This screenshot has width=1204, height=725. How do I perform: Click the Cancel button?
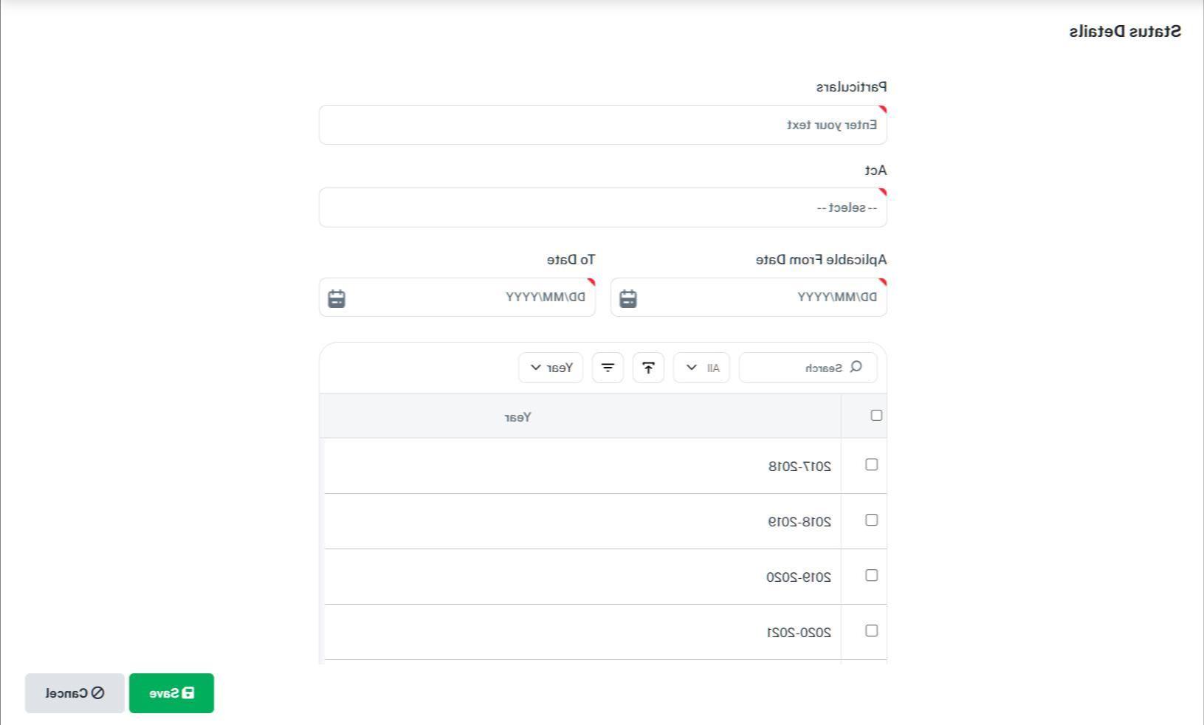coord(75,693)
